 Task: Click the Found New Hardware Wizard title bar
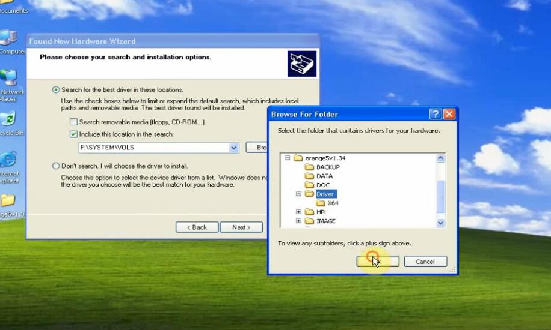pos(173,41)
